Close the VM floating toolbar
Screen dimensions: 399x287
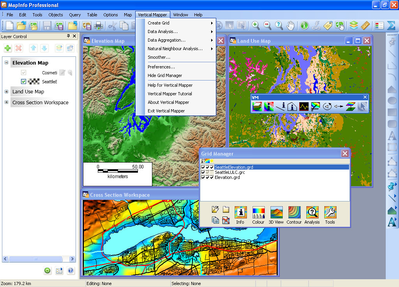click(x=365, y=97)
